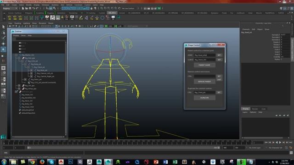Click the redo arrow in status line
Image resolution: width=294 pixels, height=165 pixels.
[x=37, y=8]
